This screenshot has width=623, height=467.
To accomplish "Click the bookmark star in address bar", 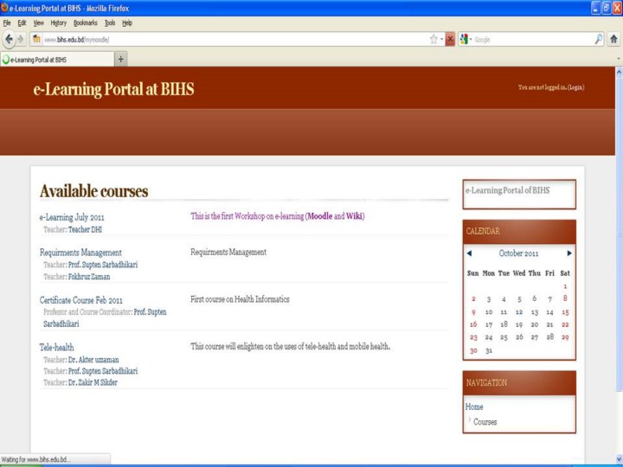I will (x=434, y=39).
